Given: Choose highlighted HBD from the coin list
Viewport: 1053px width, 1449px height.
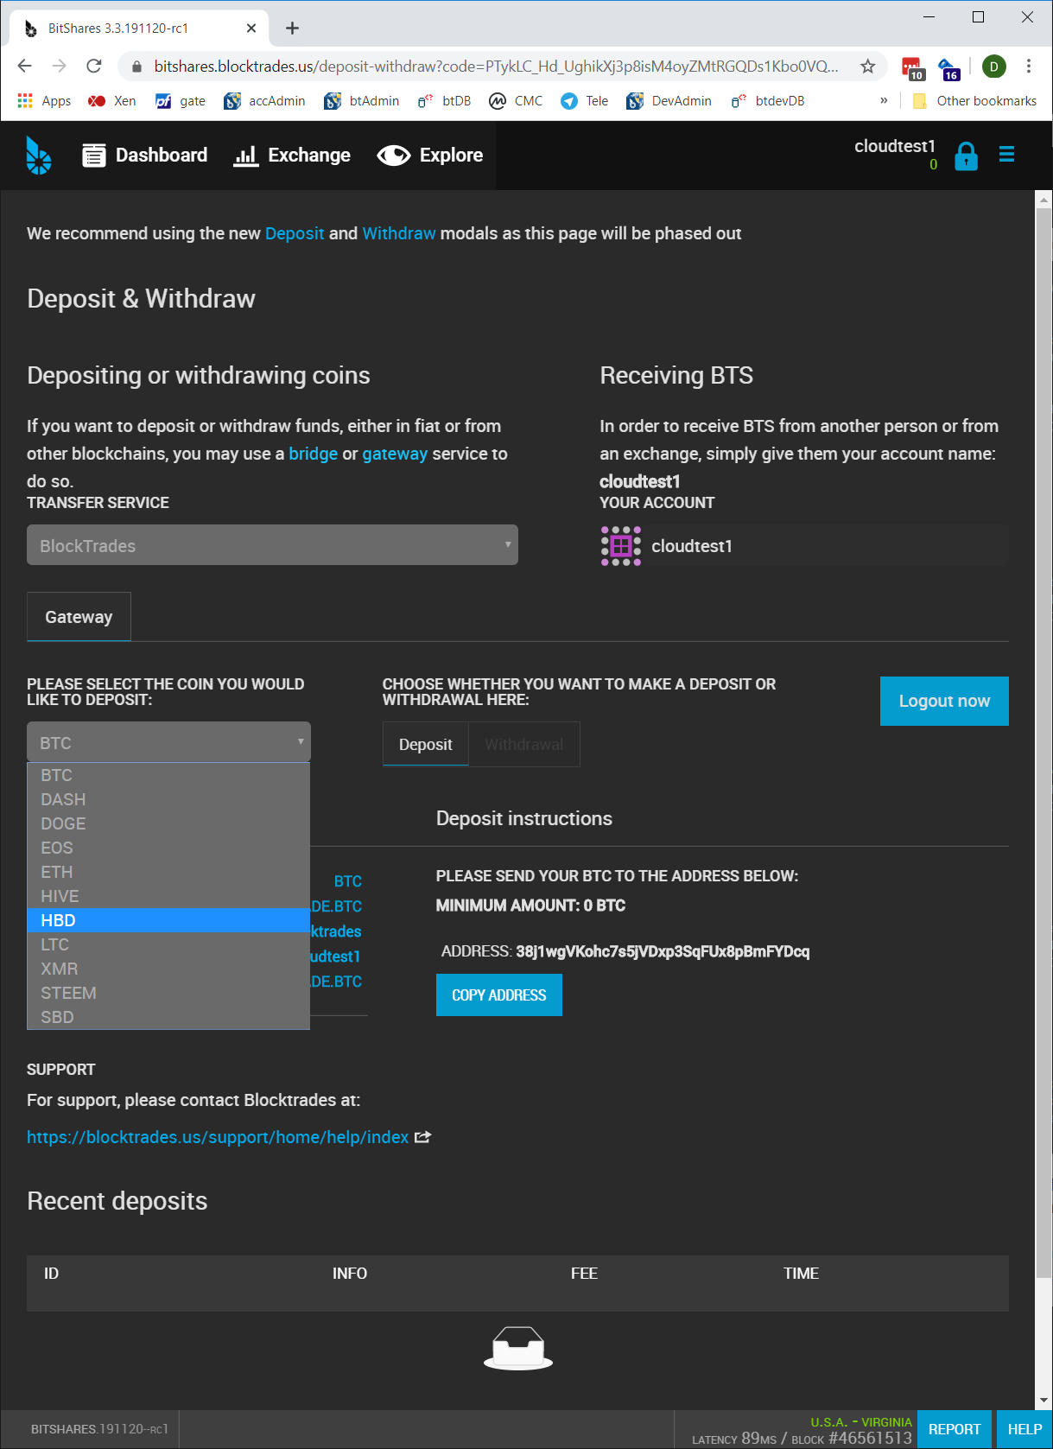Looking at the screenshot, I should tap(168, 920).
